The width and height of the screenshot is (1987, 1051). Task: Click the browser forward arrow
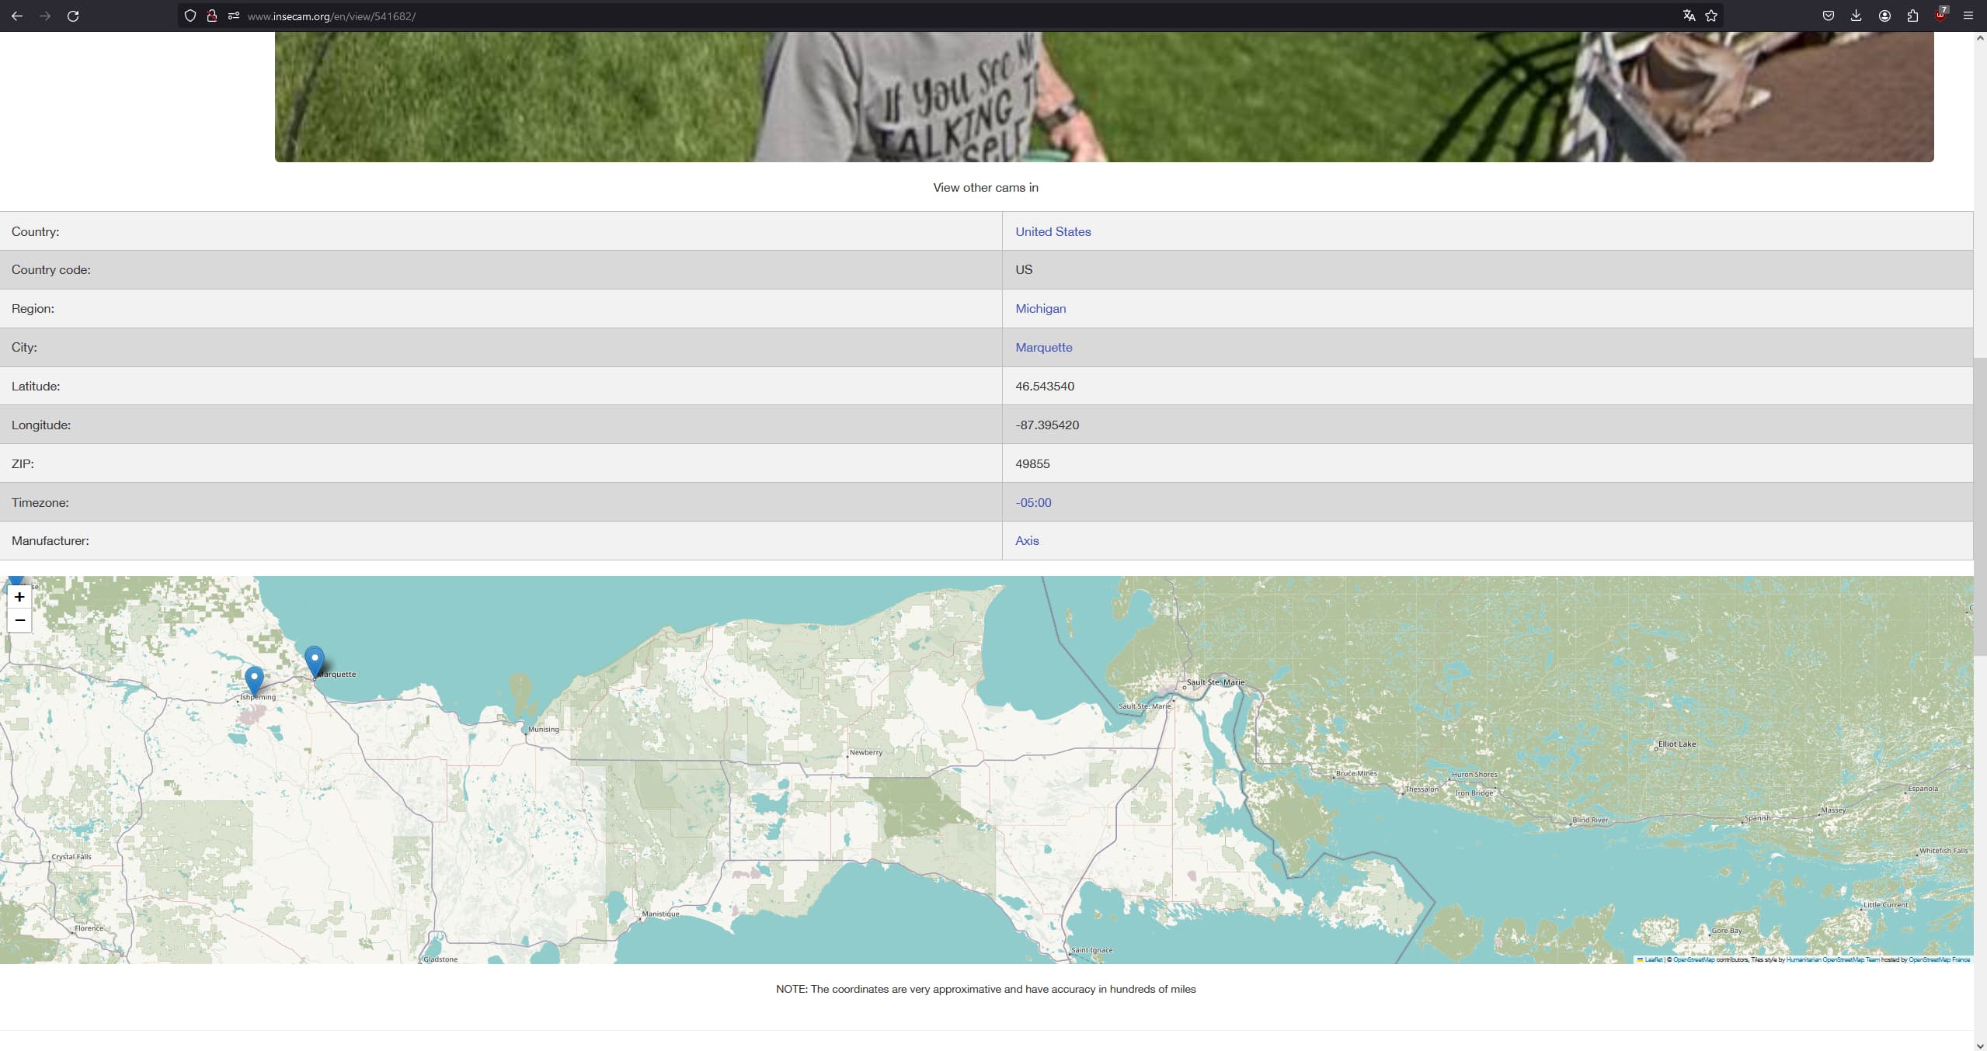(45, 16)
